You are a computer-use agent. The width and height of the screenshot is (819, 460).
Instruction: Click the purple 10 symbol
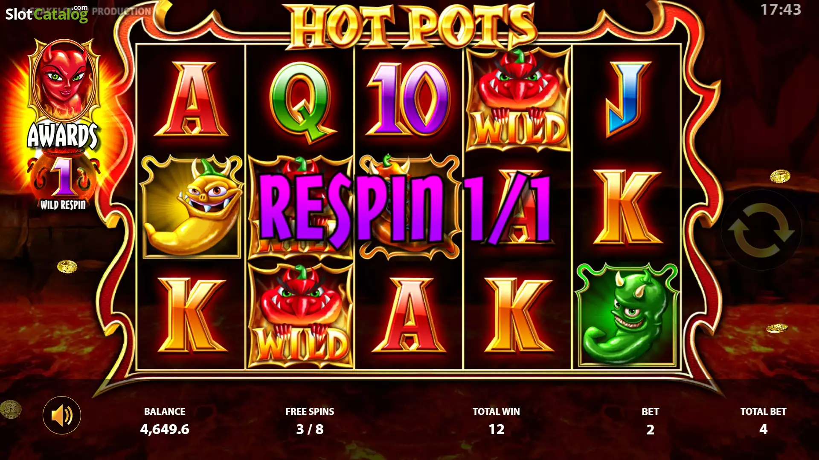pyautogui.click(x=409, y=99)
